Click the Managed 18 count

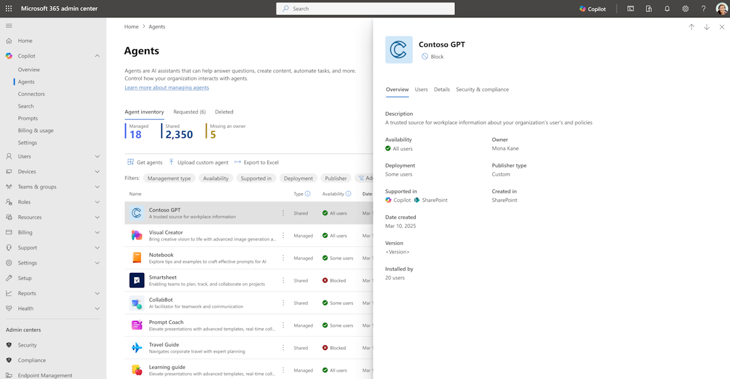(138, 131)
